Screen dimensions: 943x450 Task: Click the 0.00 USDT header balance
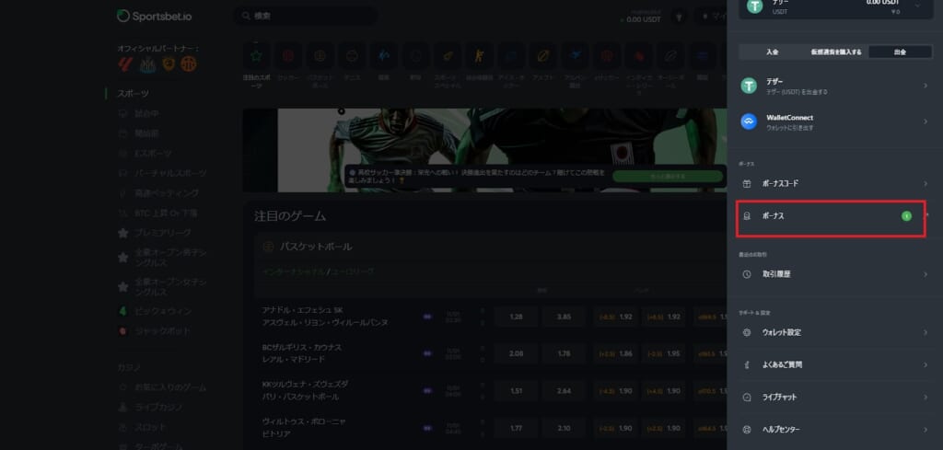click(643, 19)
